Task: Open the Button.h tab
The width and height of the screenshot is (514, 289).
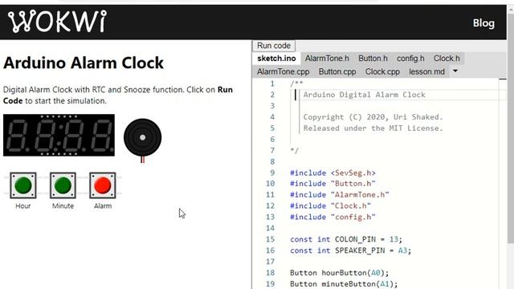Action: click(373, 59)
